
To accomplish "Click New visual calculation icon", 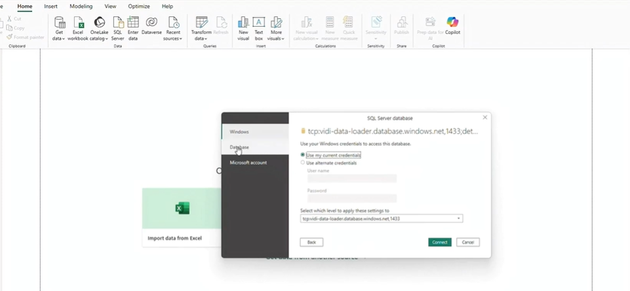I will pyautogui.click(x=307, y=22).
